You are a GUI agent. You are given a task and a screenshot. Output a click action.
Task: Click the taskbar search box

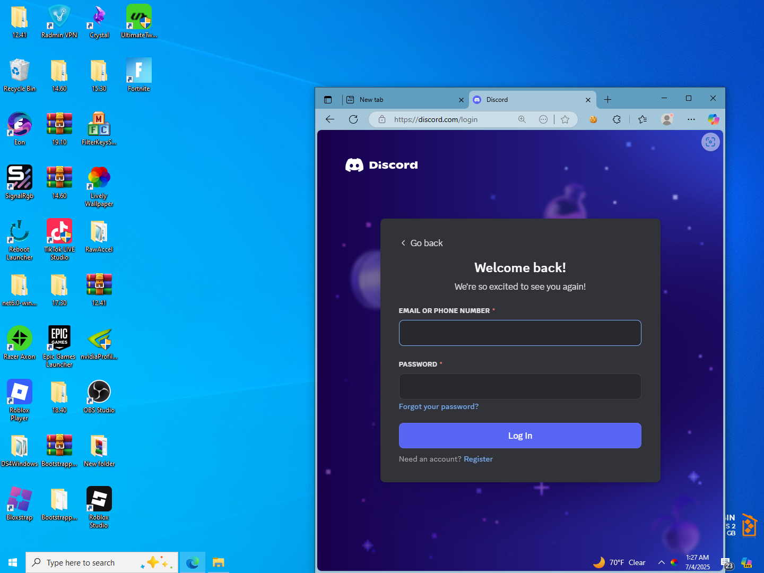102,562
